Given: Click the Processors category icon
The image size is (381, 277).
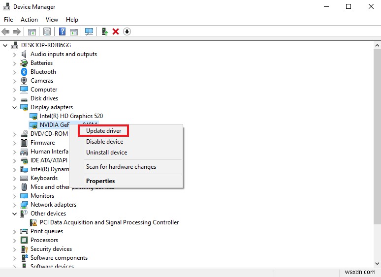Looking at the screenshot, I should click(24, 240).
